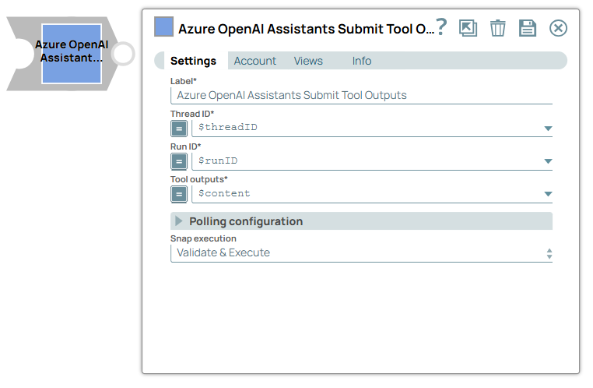Open the Info tab
The width and height of the screenshot is (593, 388).
(362, 61)
